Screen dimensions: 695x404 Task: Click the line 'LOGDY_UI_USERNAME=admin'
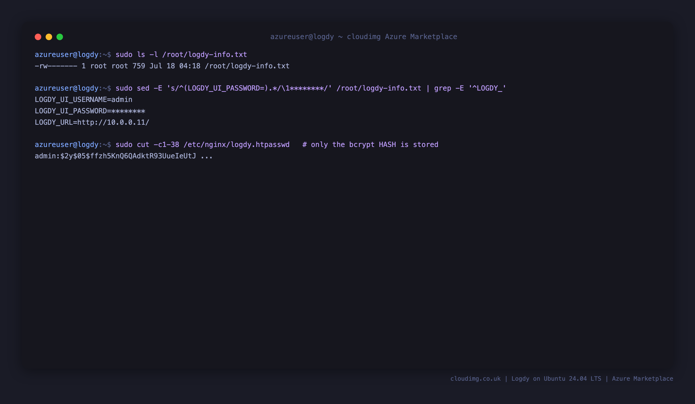click(84, 100)
